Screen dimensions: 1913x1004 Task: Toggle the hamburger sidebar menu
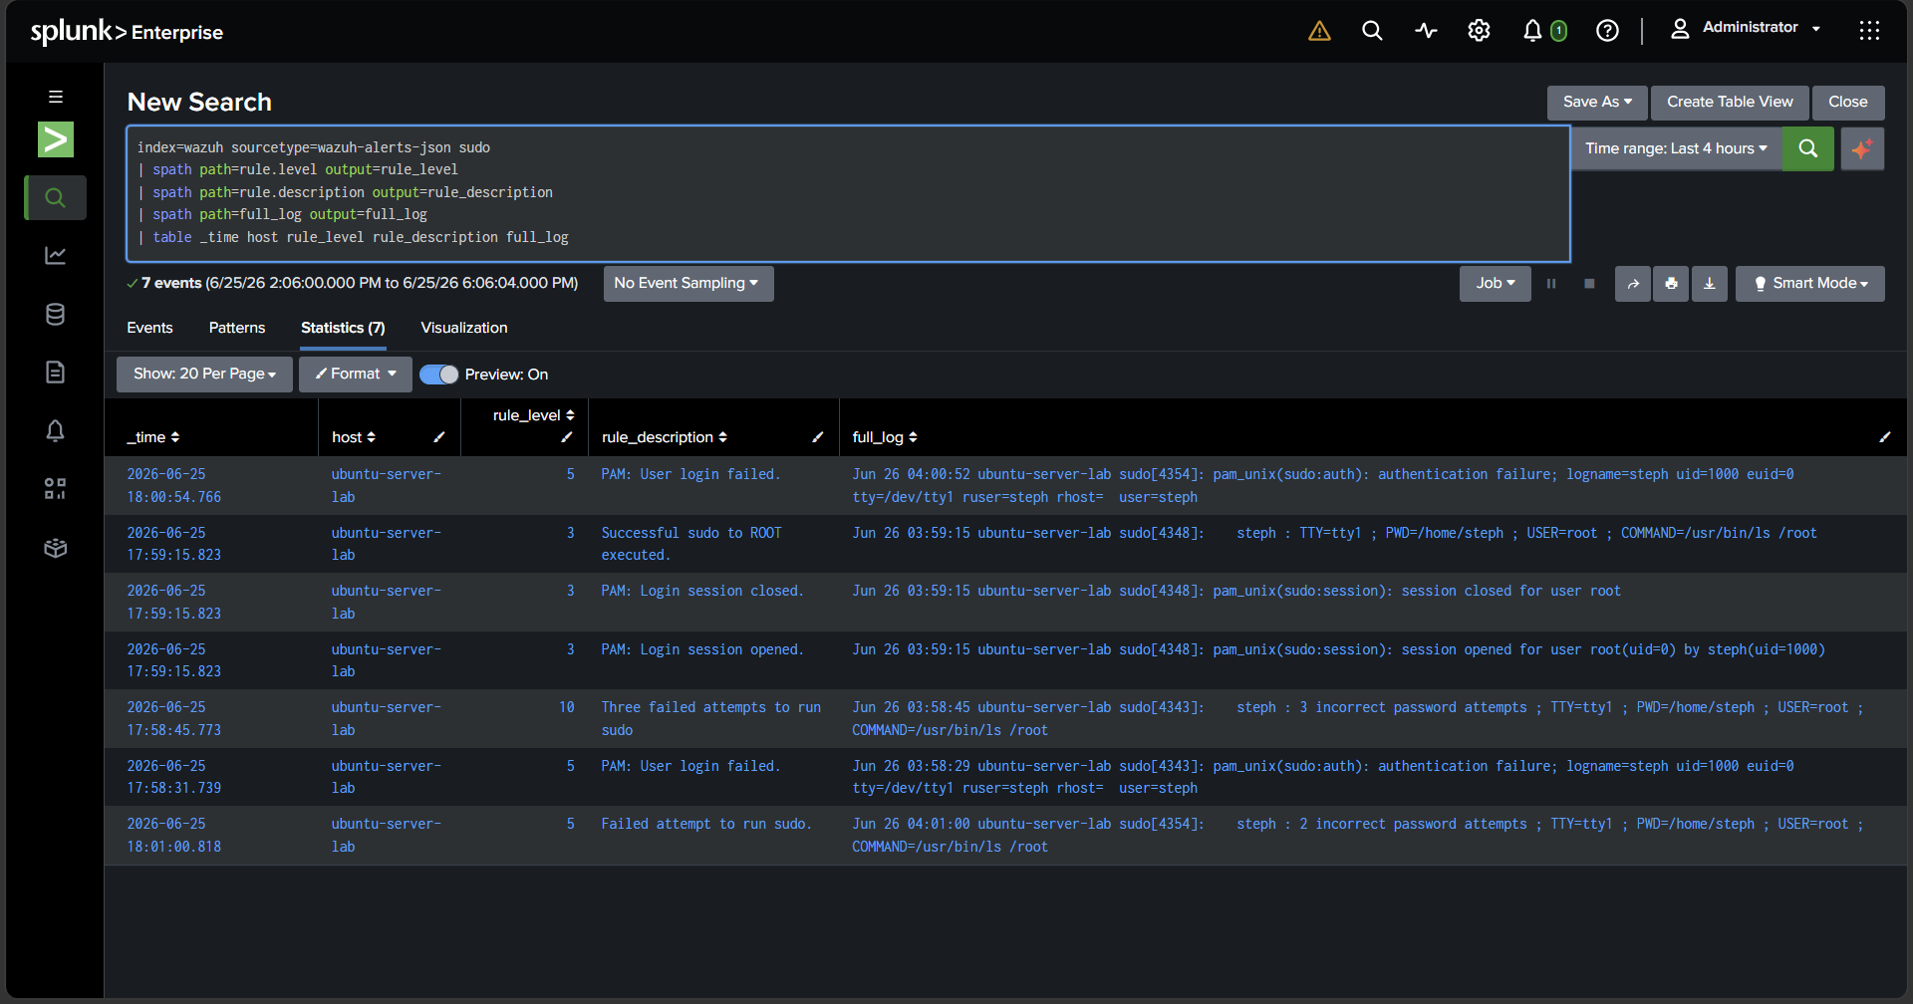[x=56, y=97]
